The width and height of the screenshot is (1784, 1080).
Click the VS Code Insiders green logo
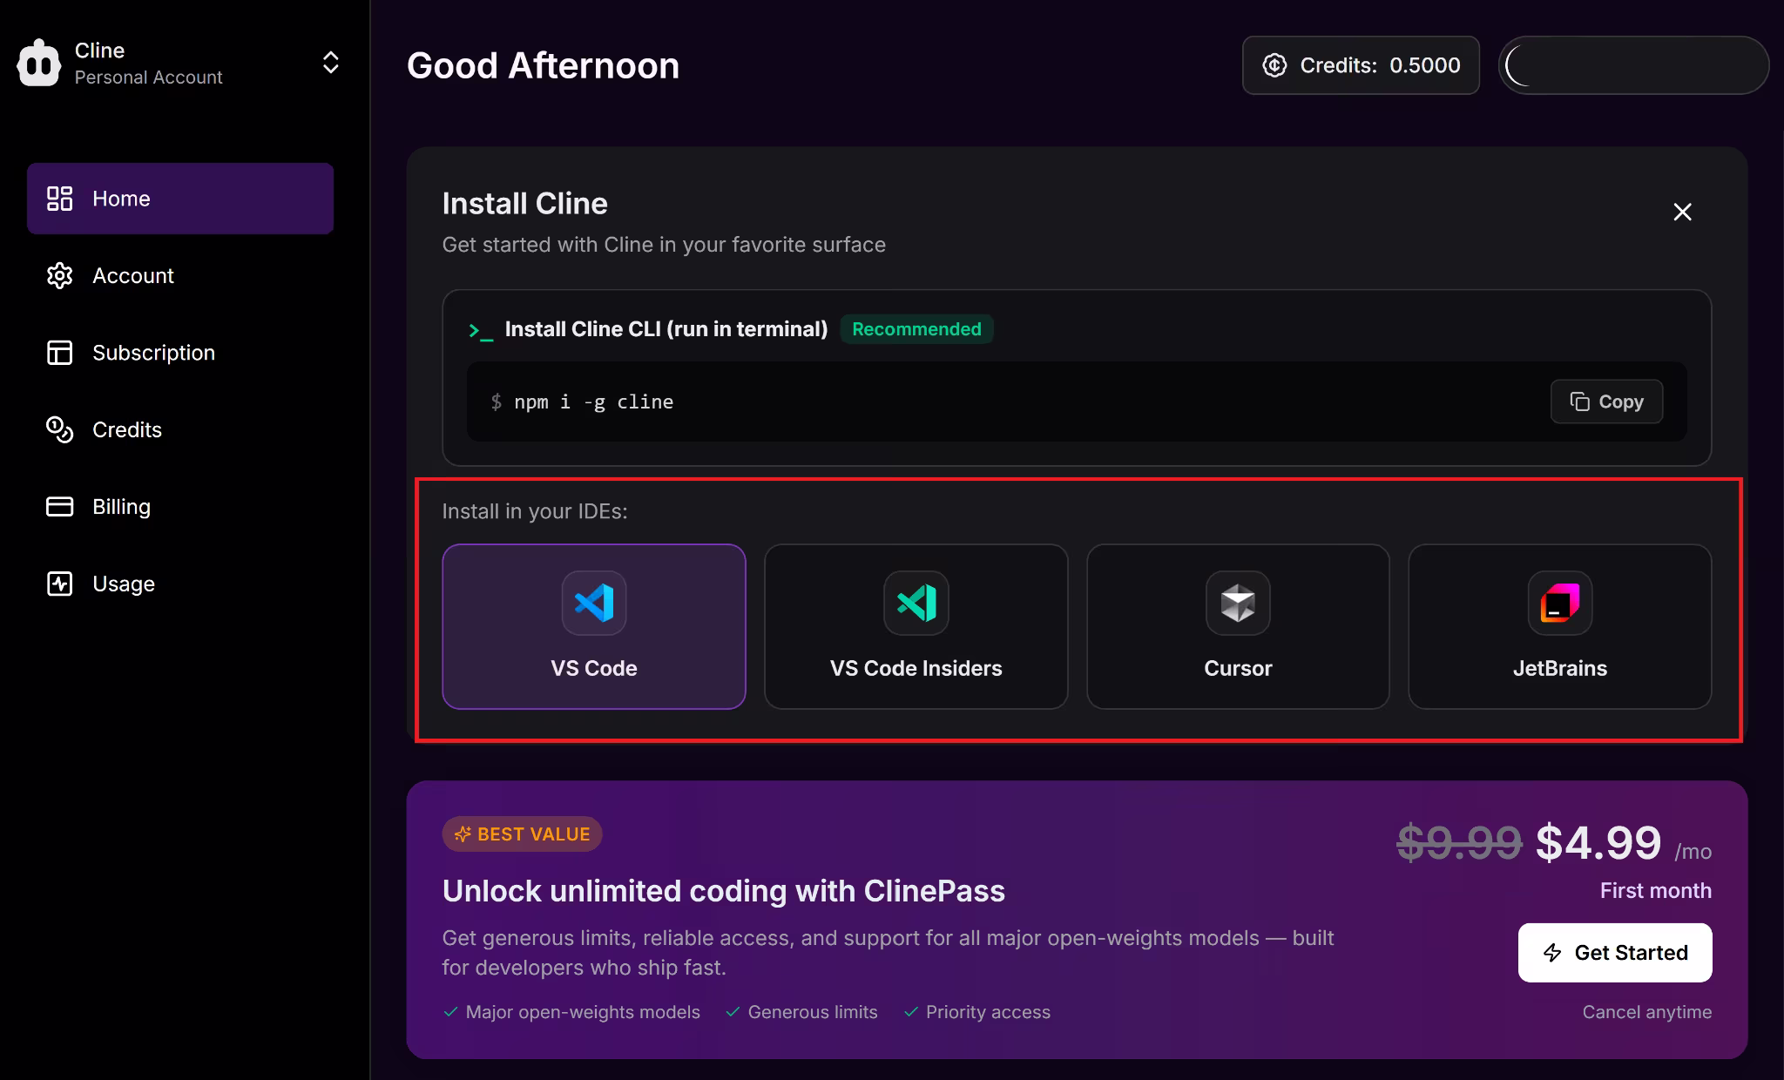(916, 603)
